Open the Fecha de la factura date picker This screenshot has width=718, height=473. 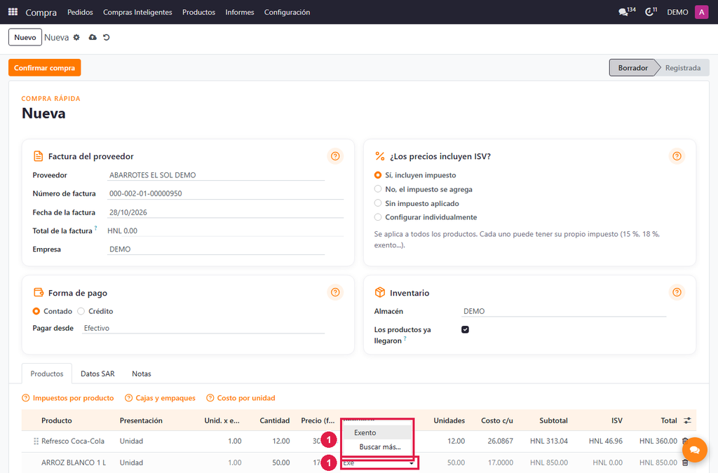(x=225, y=212)
